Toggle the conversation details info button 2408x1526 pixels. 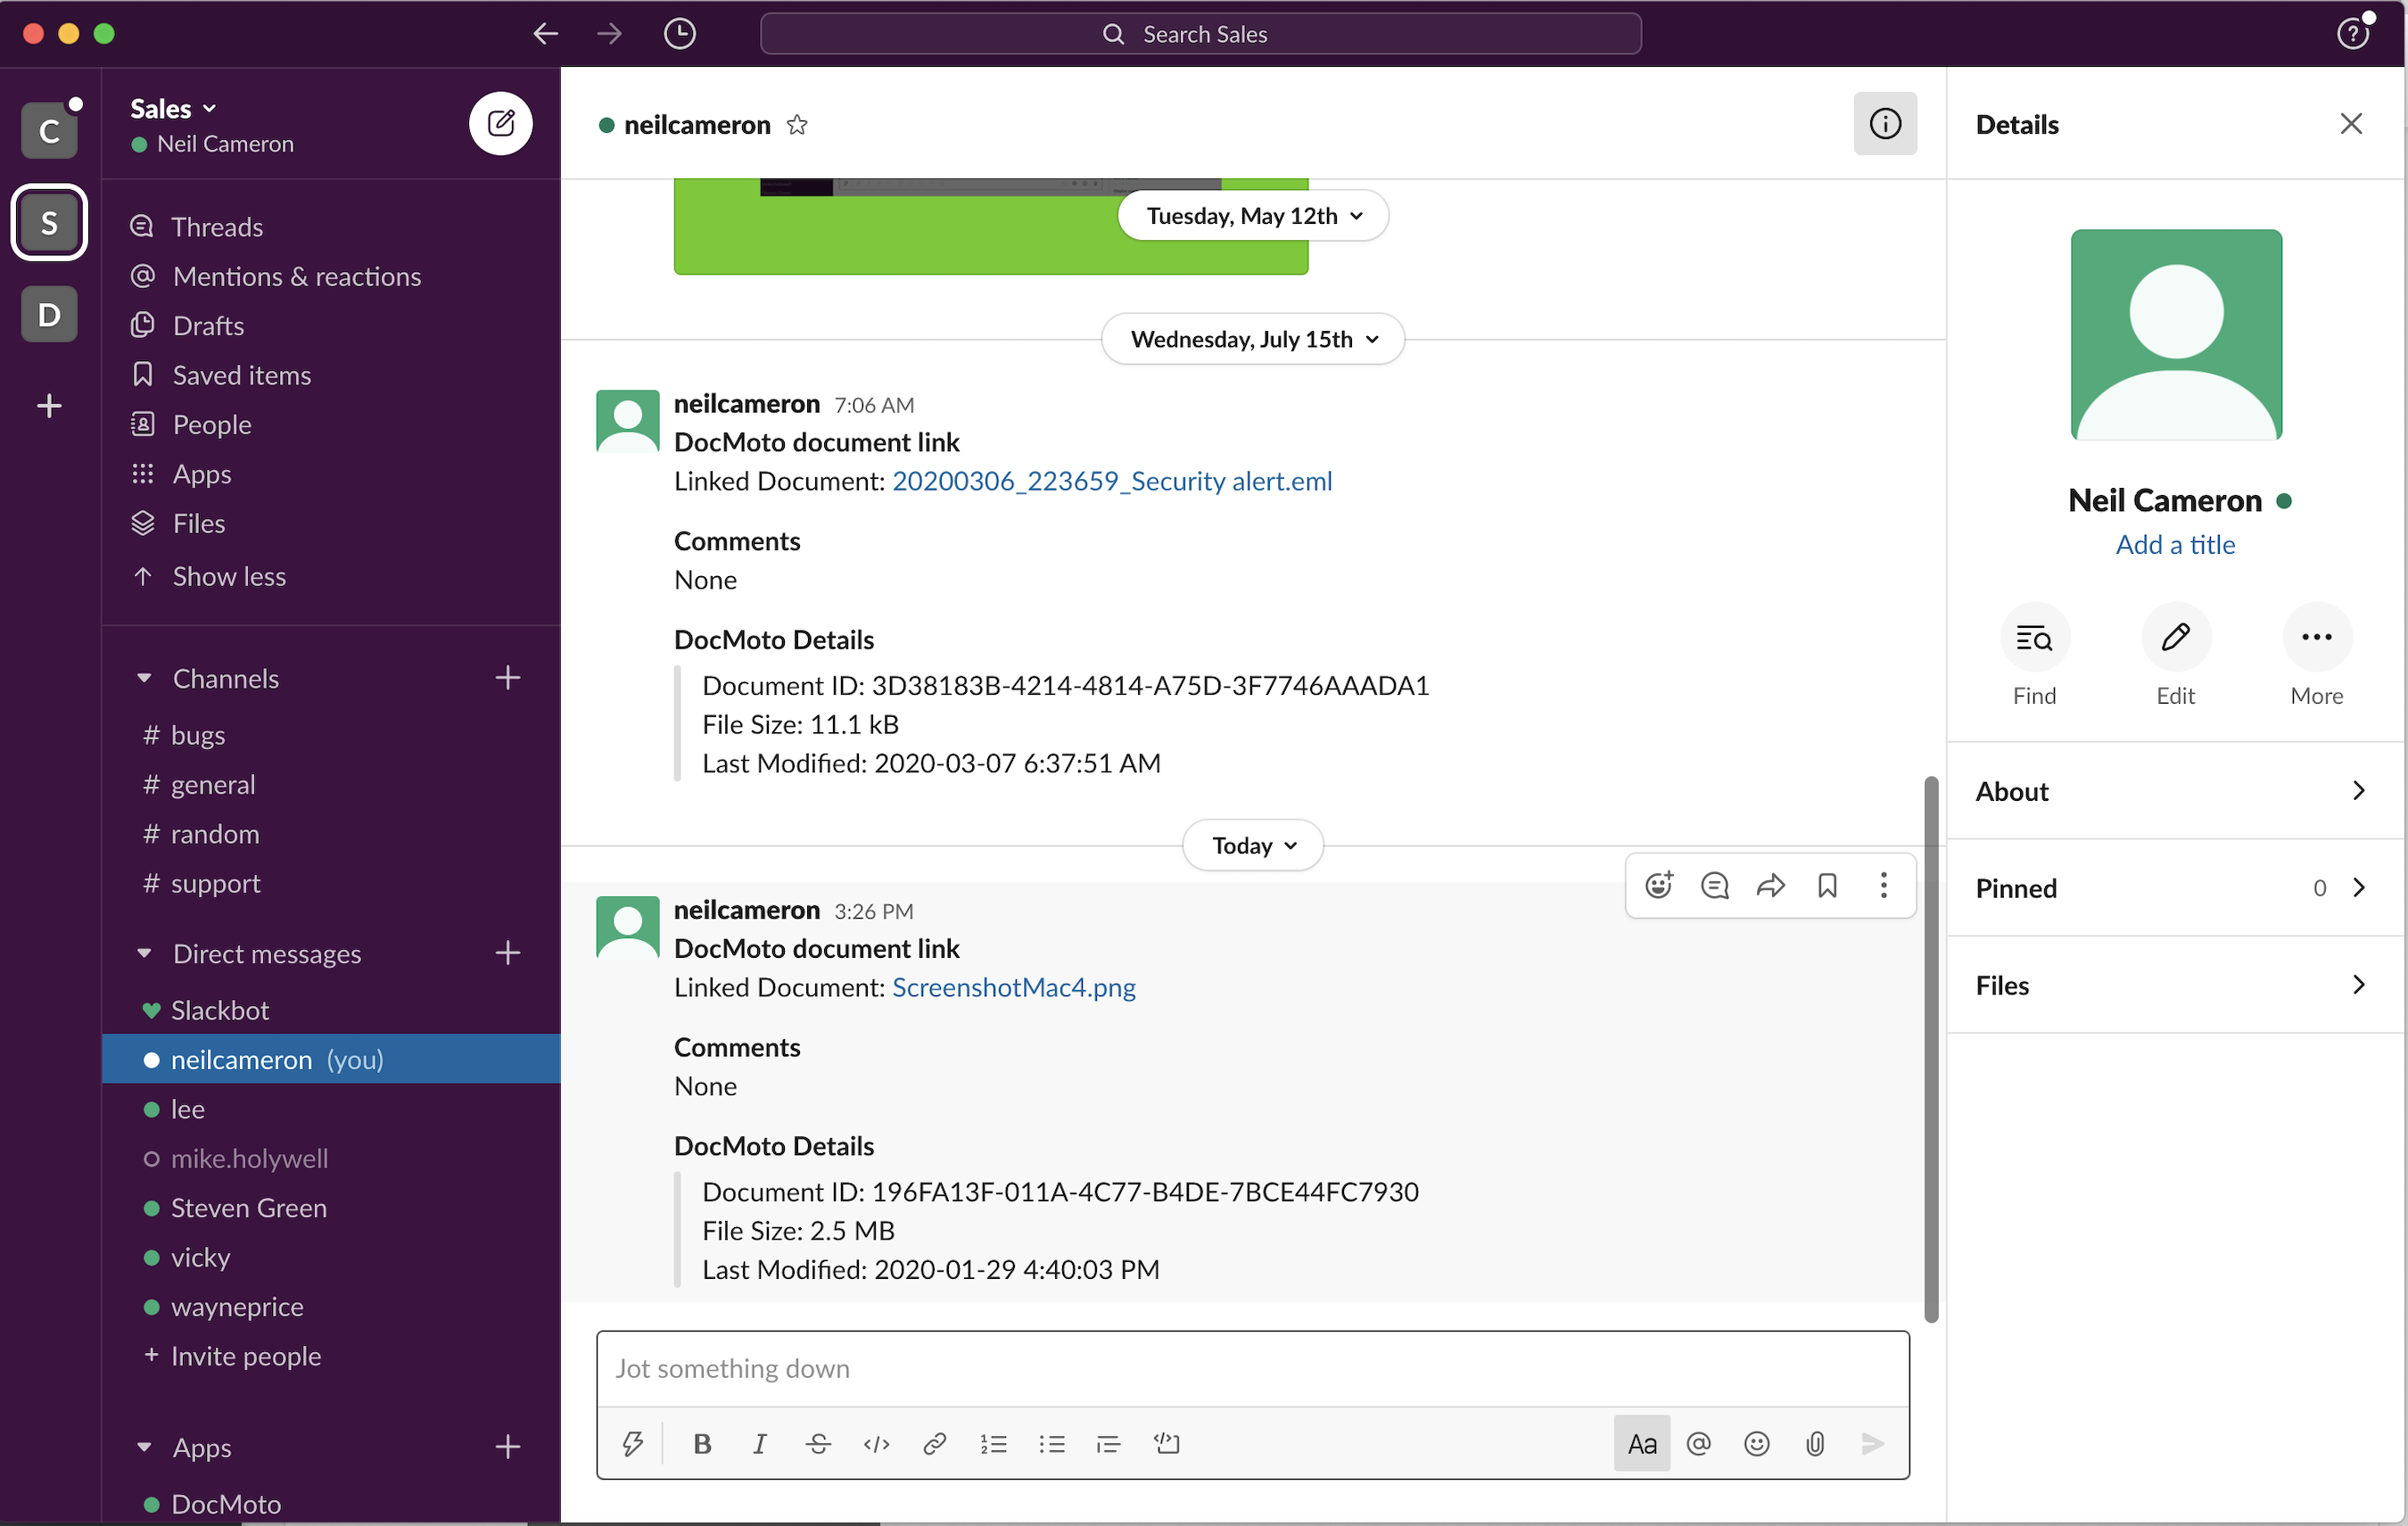[1885, 123]
